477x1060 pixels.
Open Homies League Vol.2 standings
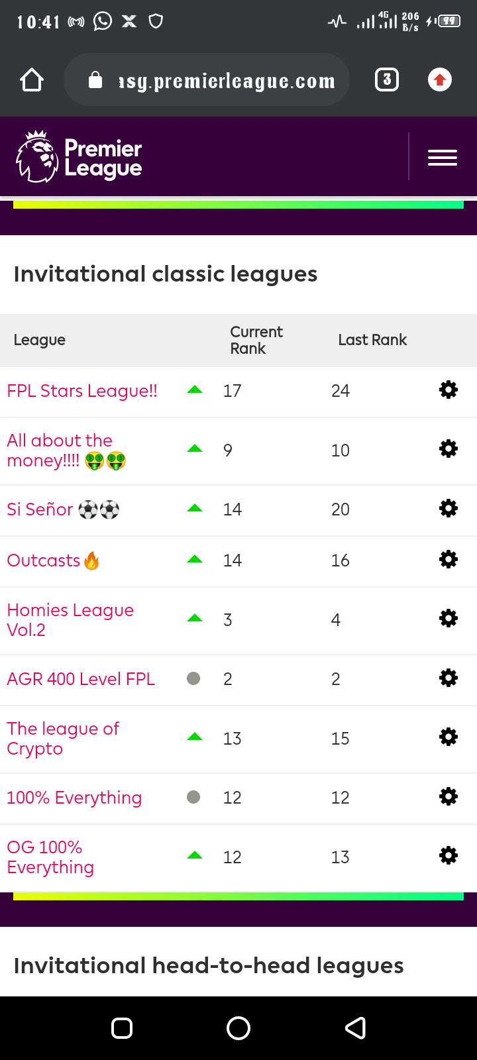pyautogui.click(x=70, y=620)
